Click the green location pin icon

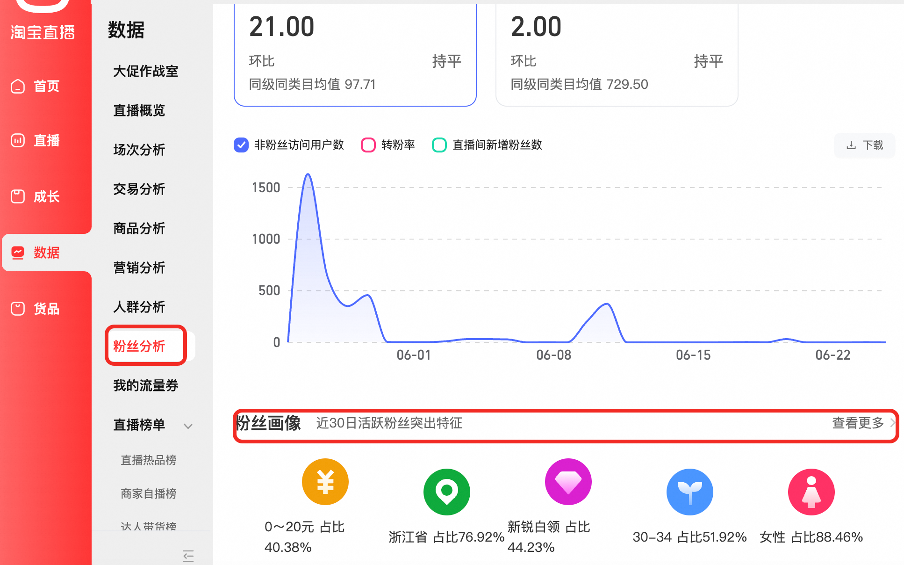point(447,492)
